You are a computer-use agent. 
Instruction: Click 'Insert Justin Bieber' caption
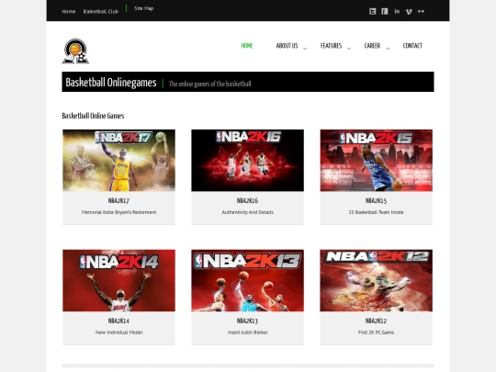[248, 333]
